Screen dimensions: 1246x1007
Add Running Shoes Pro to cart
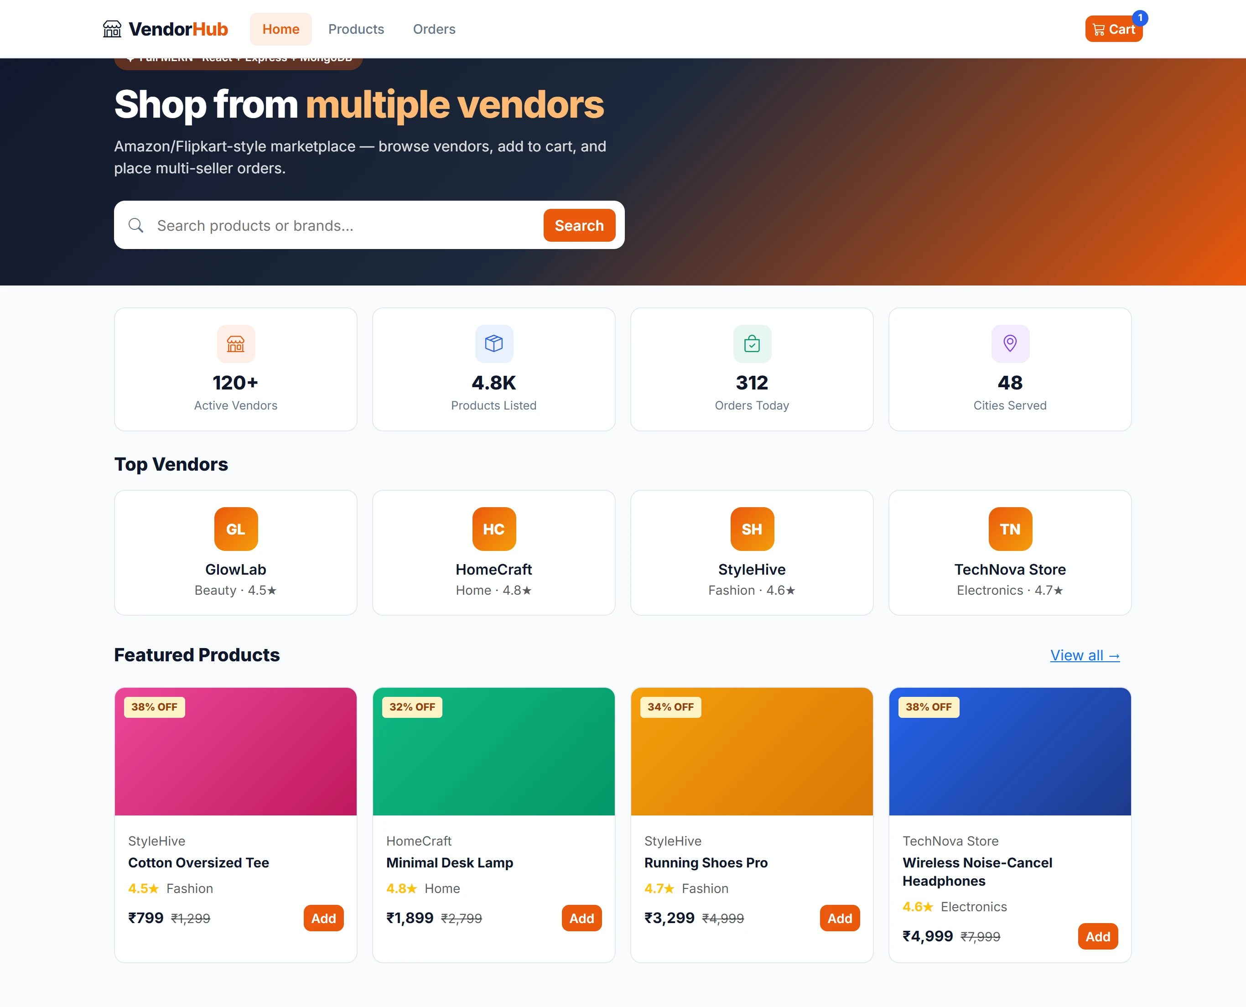tap(840, 918)
